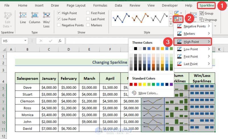228x139 pixels.
Task: Click the insert function fx icon
Action: click(60, 41)
